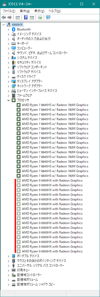The width and height of the screenshot is (100, 297).
Task: Select the イメージング デバイス label
Action: 29,34
